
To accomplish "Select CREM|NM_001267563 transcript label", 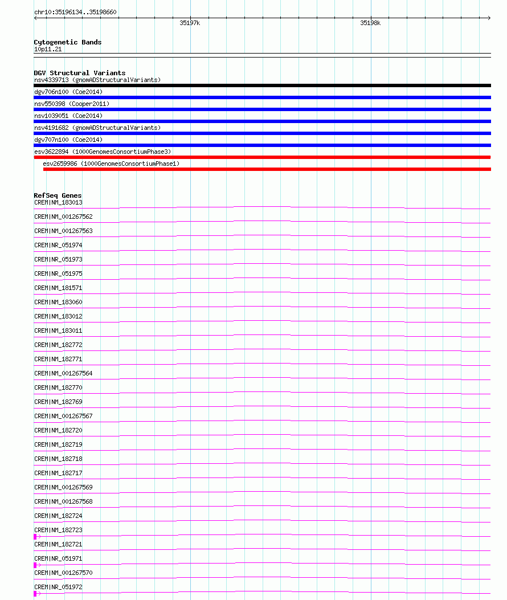I will tap(64, 231).
